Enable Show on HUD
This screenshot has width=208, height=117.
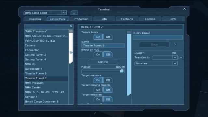click(98, 55)
